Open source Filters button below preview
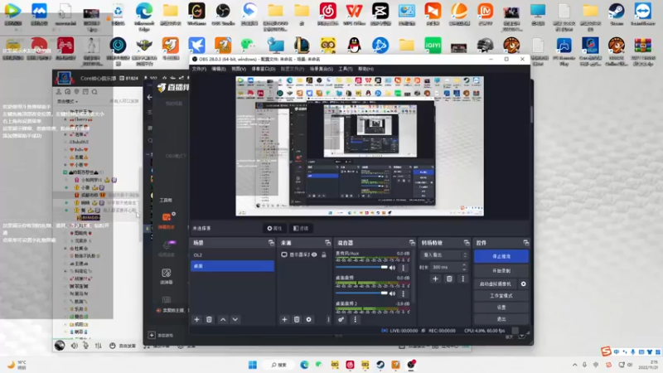663x373 pixels. click(x=301, y=229)
